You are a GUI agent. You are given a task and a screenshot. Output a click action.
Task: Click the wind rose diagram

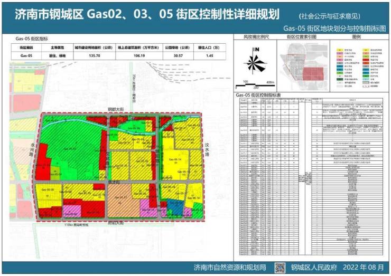(x=255, y=63)
